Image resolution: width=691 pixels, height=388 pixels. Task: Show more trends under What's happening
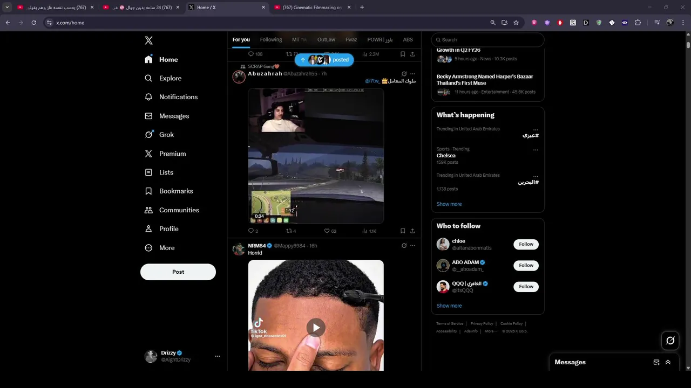point(449,204)
